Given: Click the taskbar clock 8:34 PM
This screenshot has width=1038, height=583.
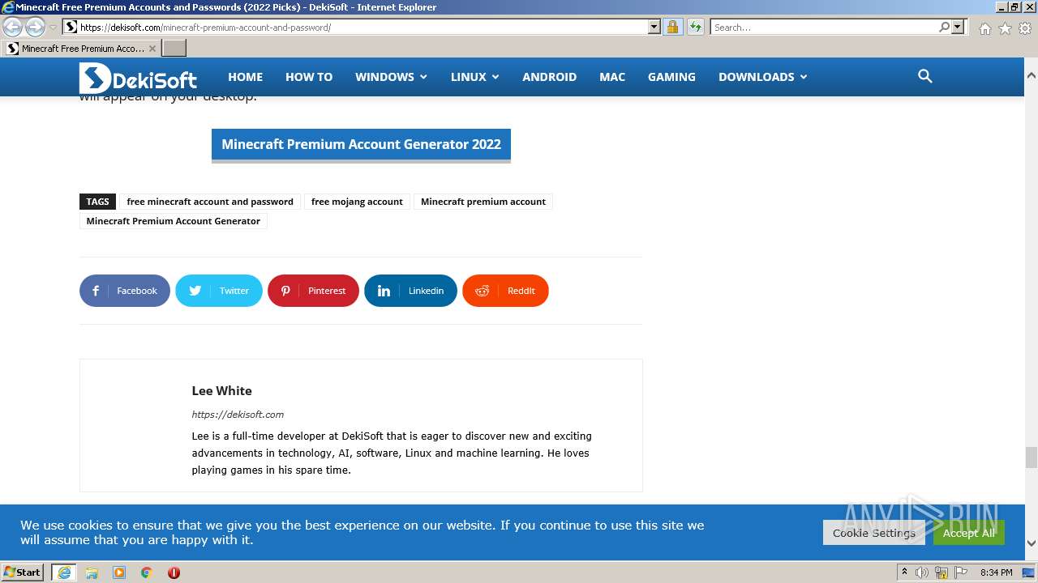Looking at the screenshot, I should click(996, 572).
